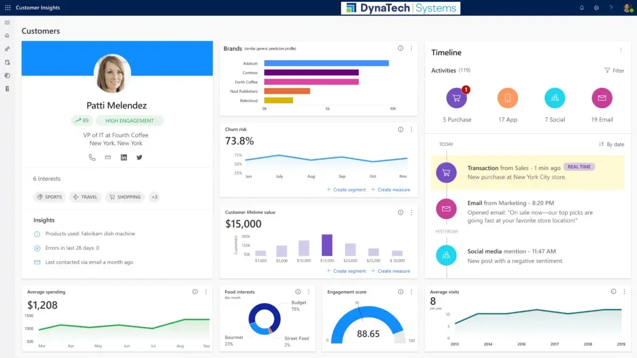
Task: Click Create measure under Customer lifetime value
Action: (391, 271)
